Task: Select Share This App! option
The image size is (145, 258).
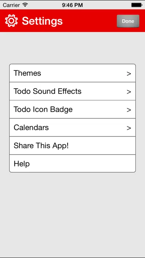Action: 72,145
